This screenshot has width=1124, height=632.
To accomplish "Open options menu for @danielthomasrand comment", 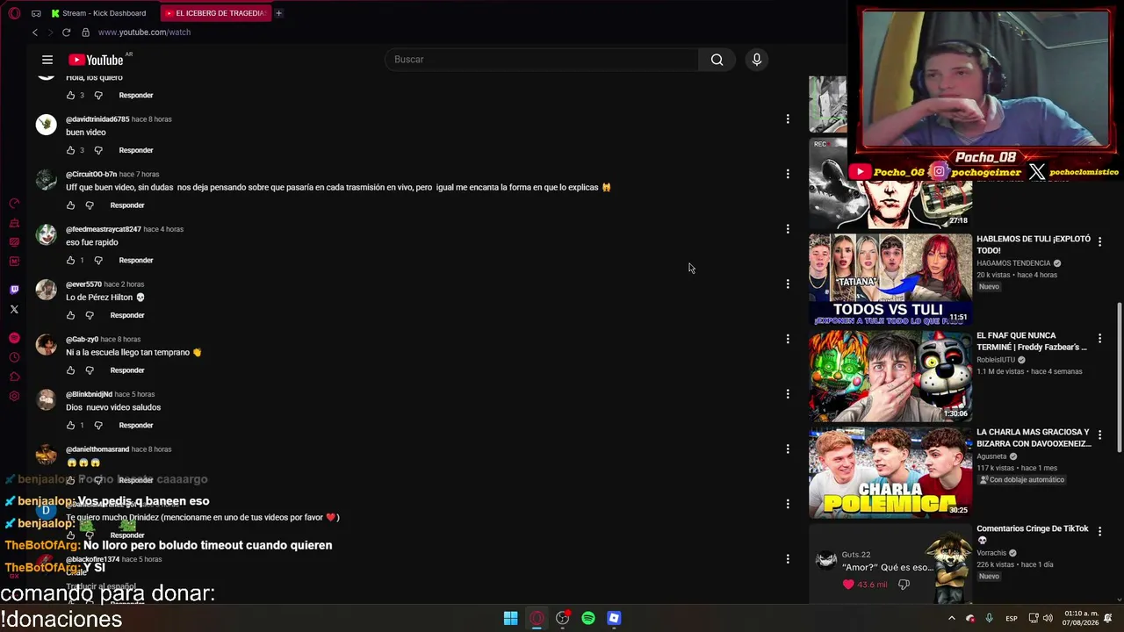I will coord(788,449).
